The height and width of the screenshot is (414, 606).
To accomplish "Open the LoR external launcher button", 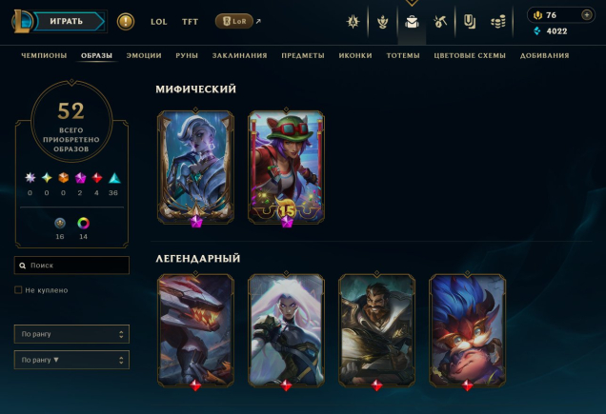I will (234, 21).
